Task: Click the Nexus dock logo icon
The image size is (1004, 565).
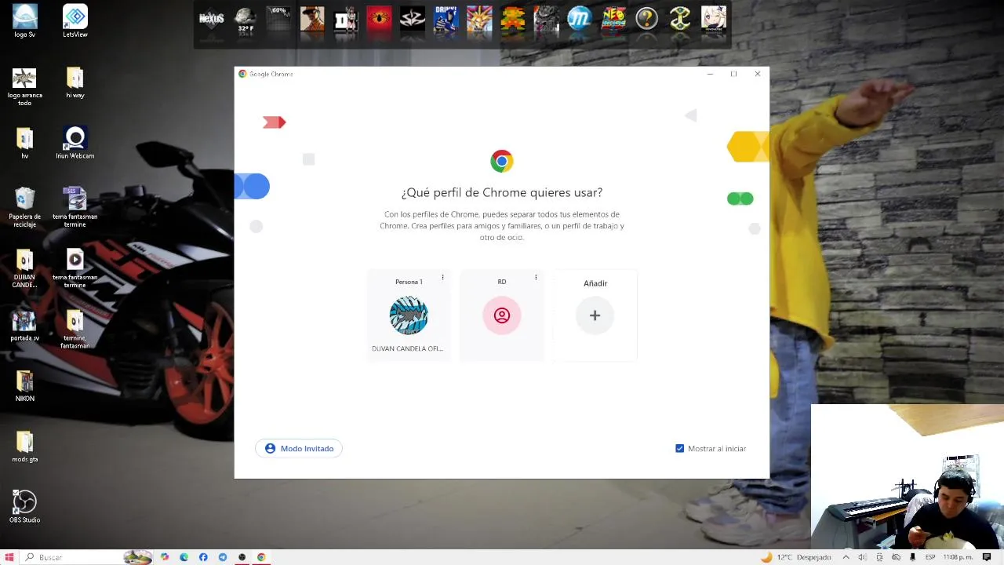Action: coord(211,19)
